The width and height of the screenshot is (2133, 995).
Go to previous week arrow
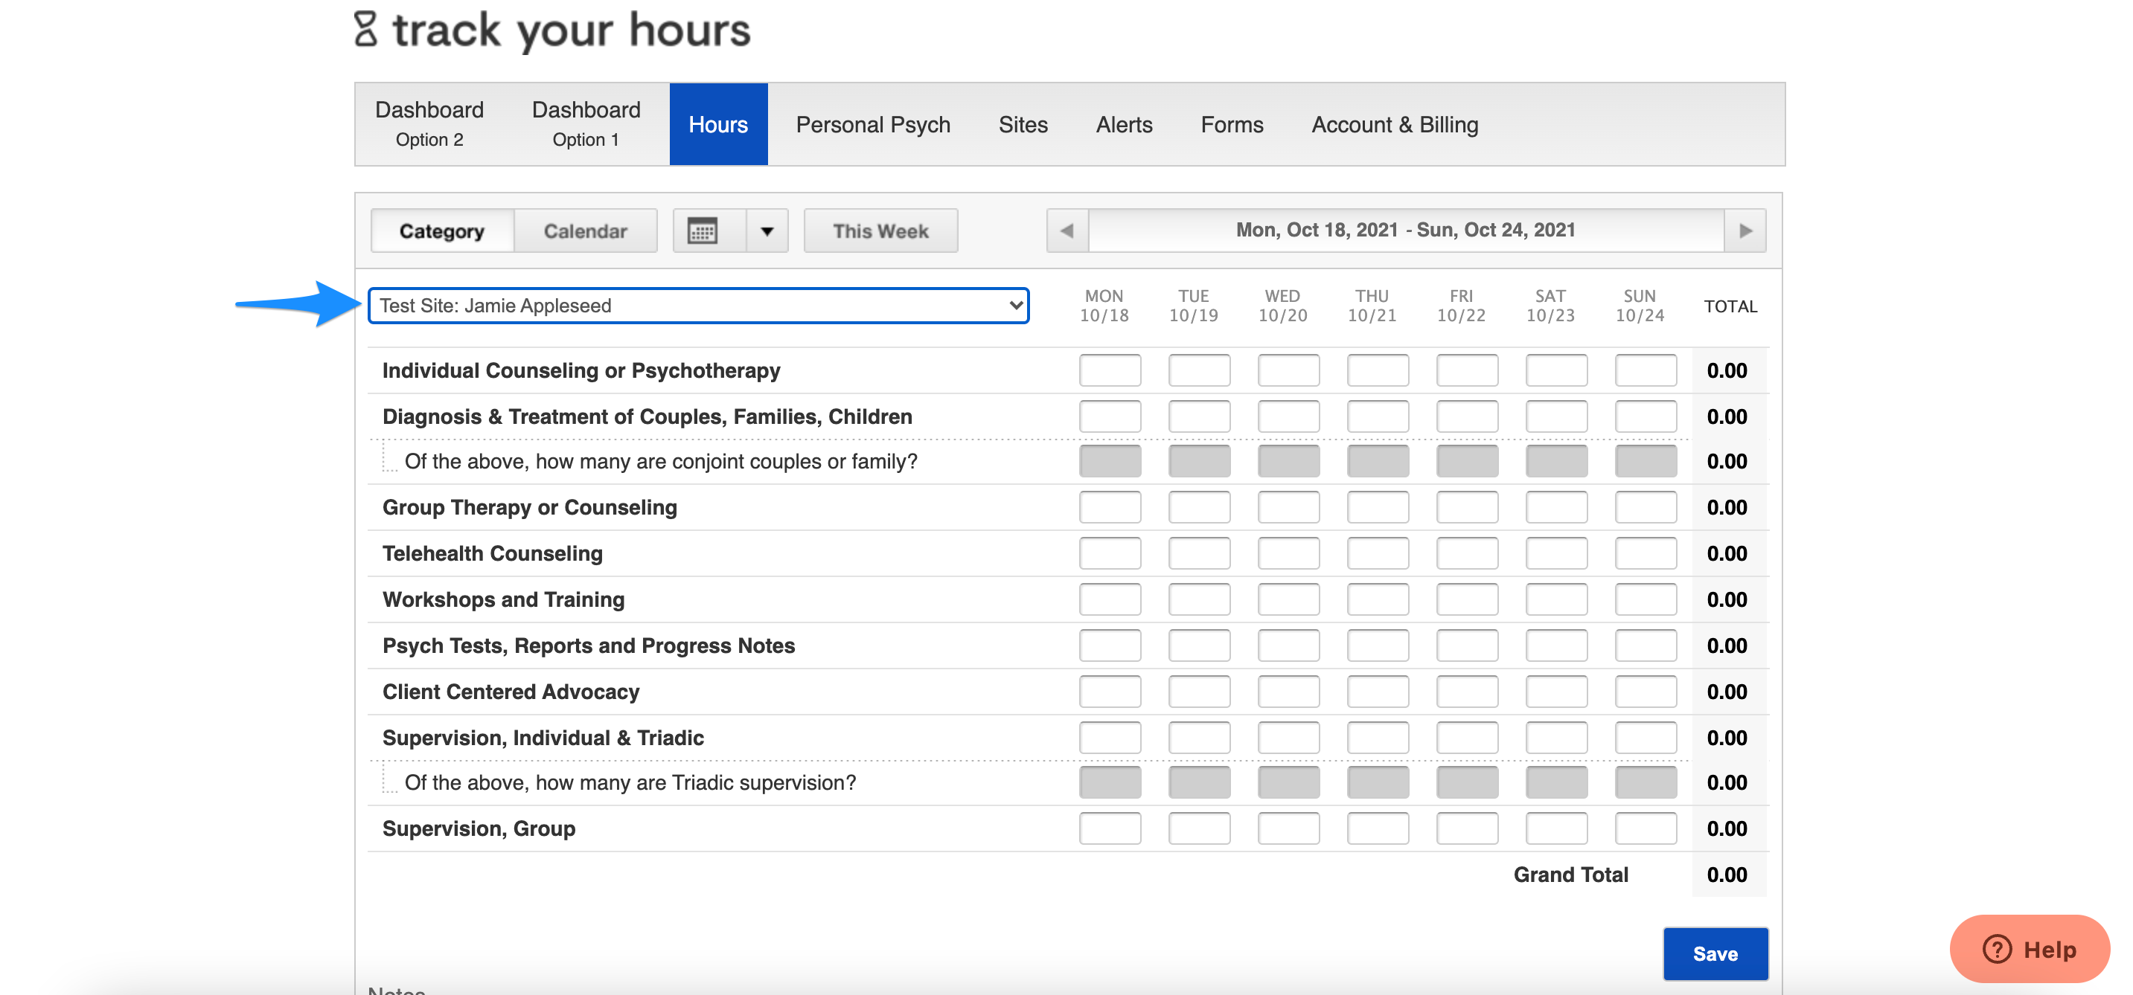[1067, 231]
